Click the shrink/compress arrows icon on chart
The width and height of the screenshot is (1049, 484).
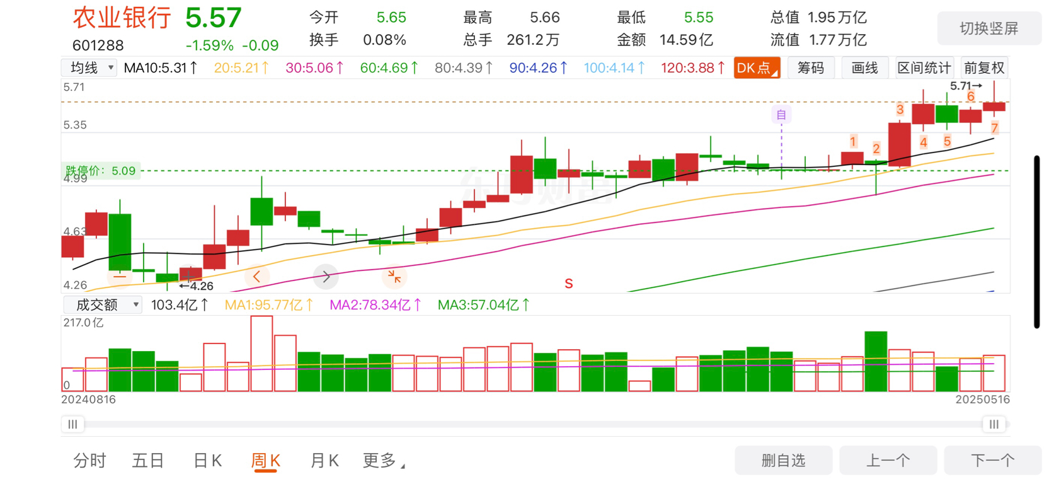[394, 276]
